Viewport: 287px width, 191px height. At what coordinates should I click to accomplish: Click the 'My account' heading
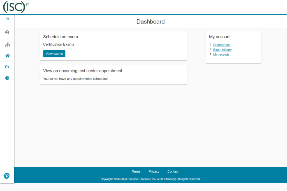(220, 37)
